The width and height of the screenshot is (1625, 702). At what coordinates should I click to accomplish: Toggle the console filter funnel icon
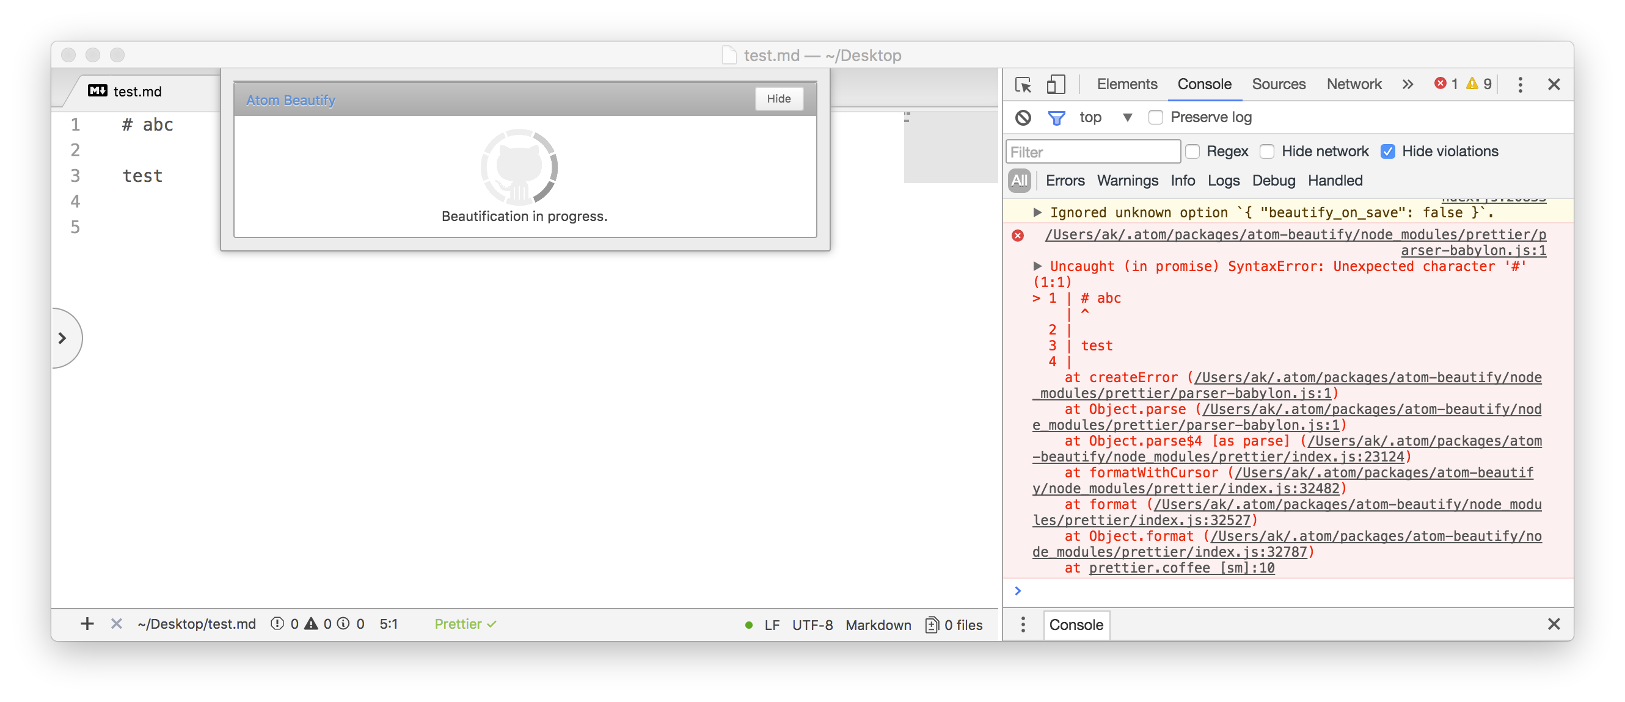[x=1056, y=118]
